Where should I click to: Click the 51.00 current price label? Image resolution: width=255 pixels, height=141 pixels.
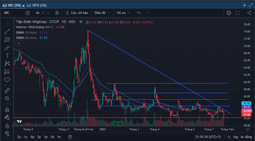click(x=247, y=115)
